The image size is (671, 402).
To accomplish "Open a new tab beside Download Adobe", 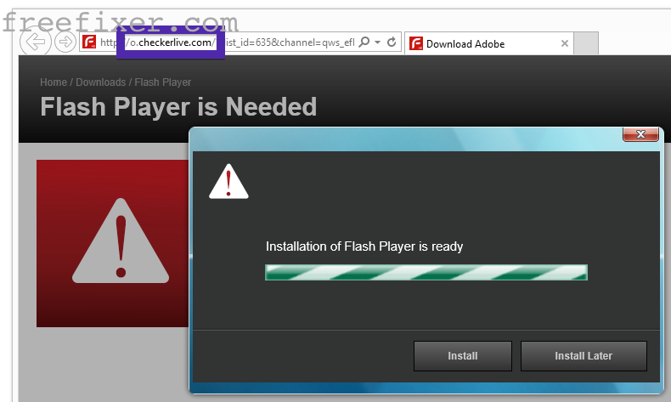I will [586, 43].
